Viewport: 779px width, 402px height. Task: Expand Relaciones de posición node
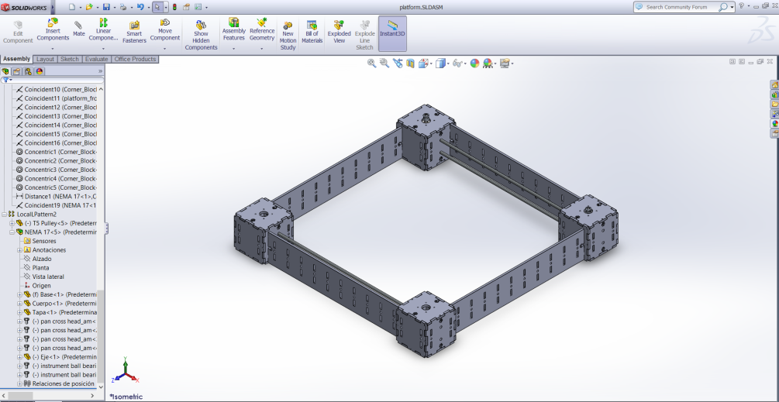pyautogui.click(x=20, y=383)
